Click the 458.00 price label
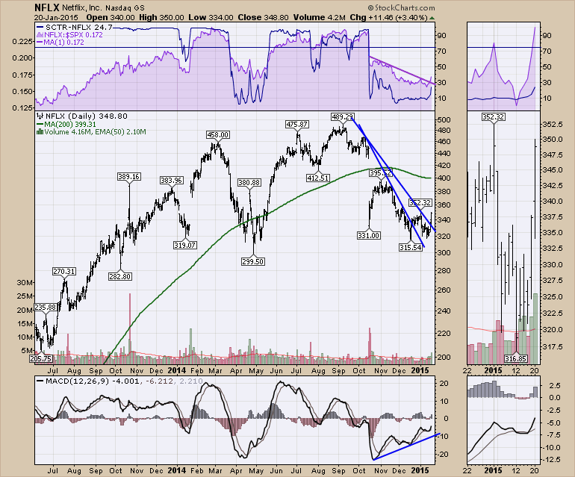 pyautogui.click(x=218, y=134)
